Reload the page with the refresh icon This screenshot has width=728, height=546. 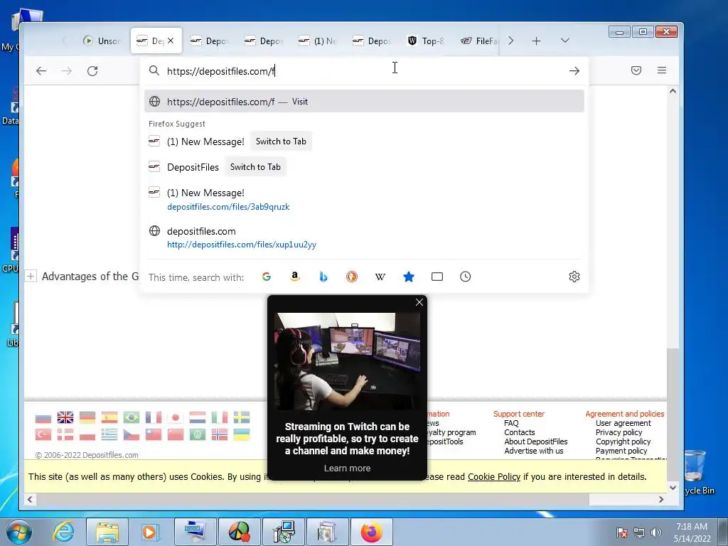(x=92, y=70)
